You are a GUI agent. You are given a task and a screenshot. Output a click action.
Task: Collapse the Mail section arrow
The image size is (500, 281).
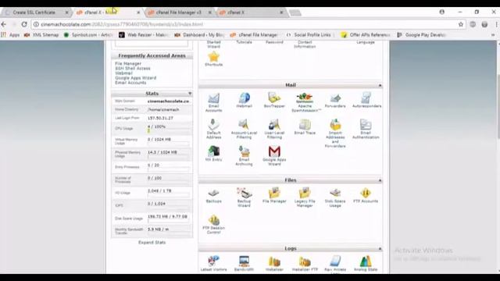[380, 85]
